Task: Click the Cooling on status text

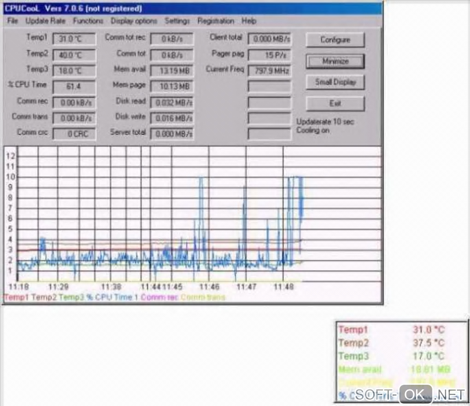Action: point(313,130)
